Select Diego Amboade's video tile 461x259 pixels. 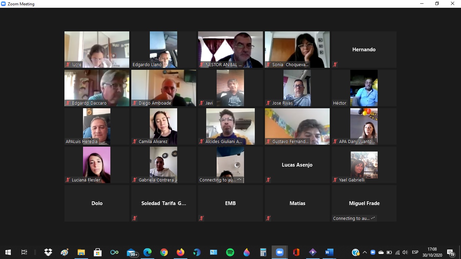pyautogui.click(x=164, y=88)
